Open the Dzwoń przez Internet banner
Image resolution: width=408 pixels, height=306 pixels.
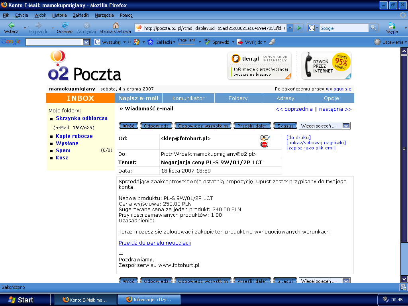pyautogui.click(x=327, y=66)
